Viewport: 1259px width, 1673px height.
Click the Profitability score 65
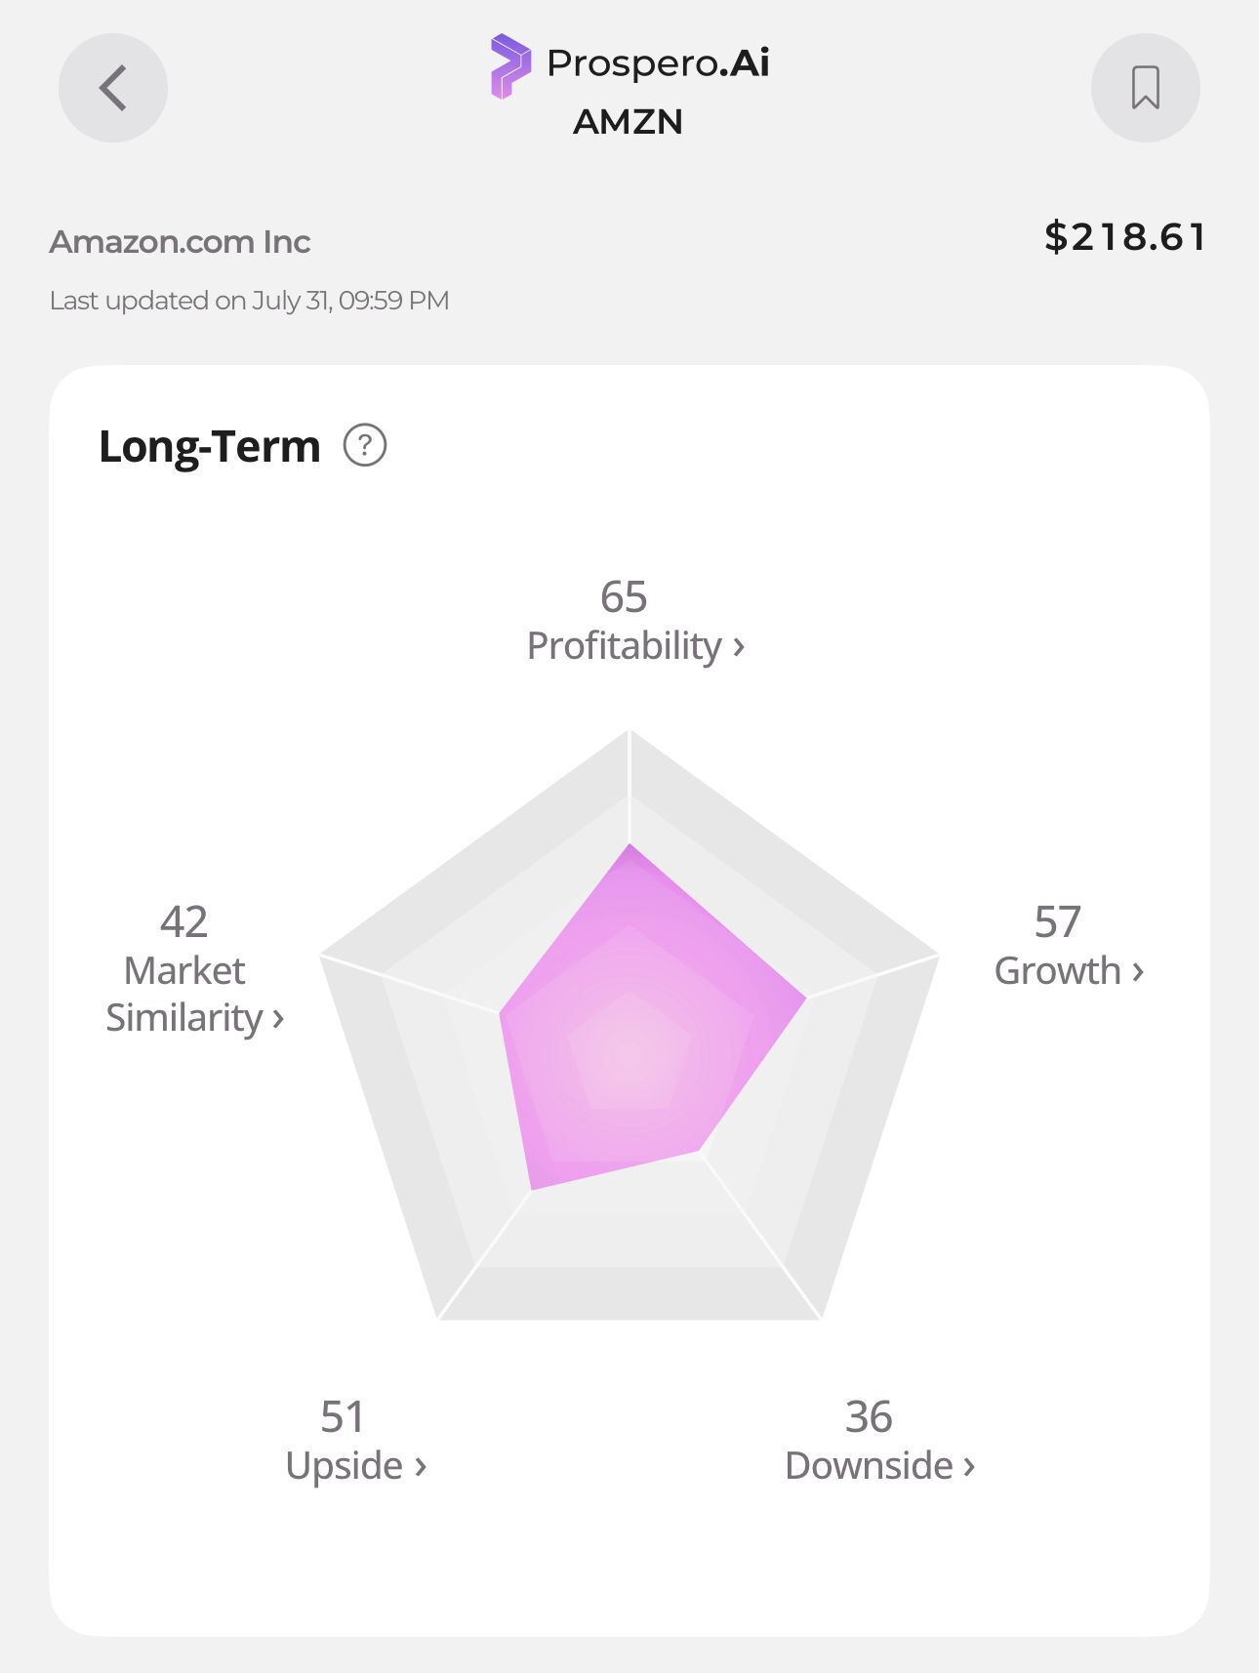coord(624,596)
